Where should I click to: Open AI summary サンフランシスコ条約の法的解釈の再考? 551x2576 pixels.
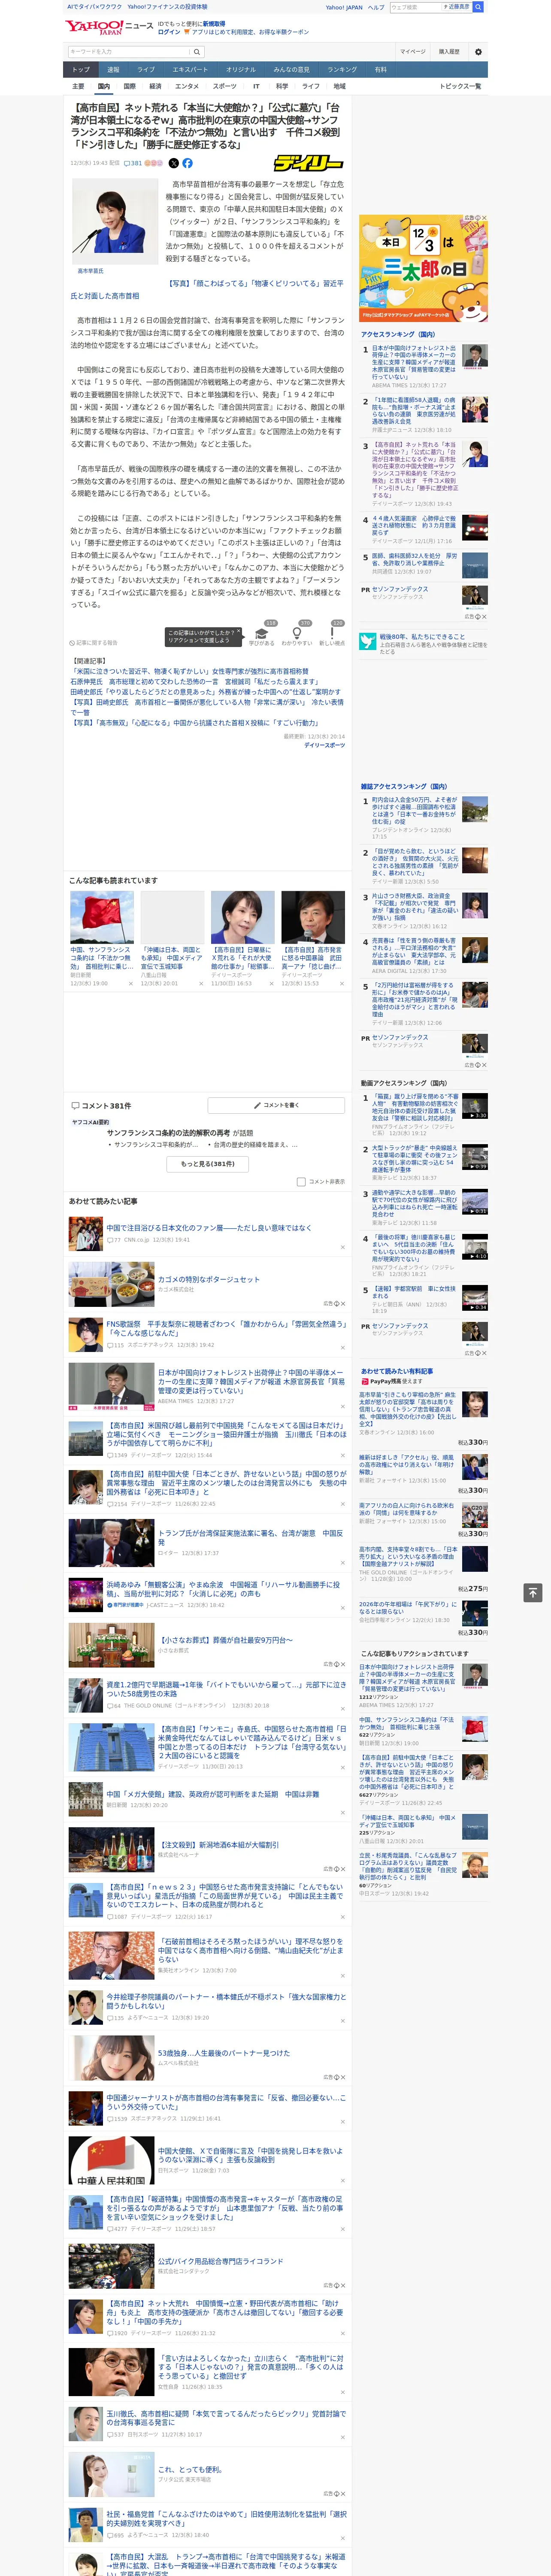pyautogui.click(x=168, y=1133)
